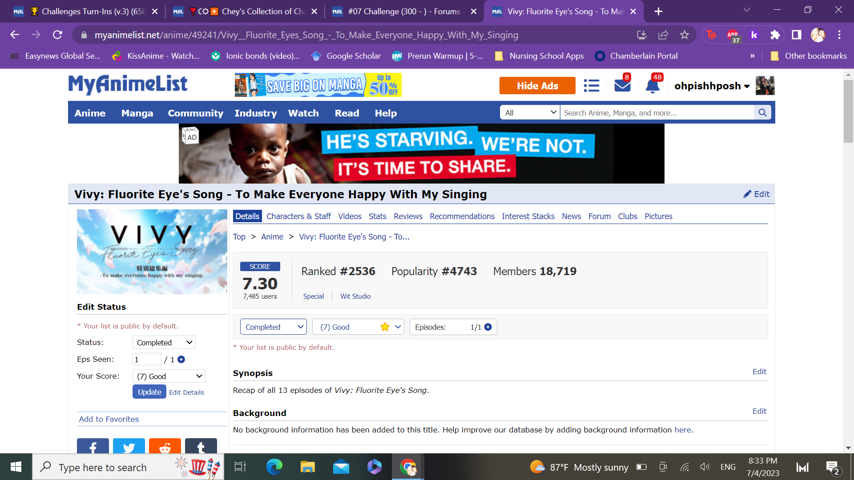Image resolution: width=854 pixels, height=480 pixels.
Task: Click the site search magnifier button
Action: click(x=762, y=113)
